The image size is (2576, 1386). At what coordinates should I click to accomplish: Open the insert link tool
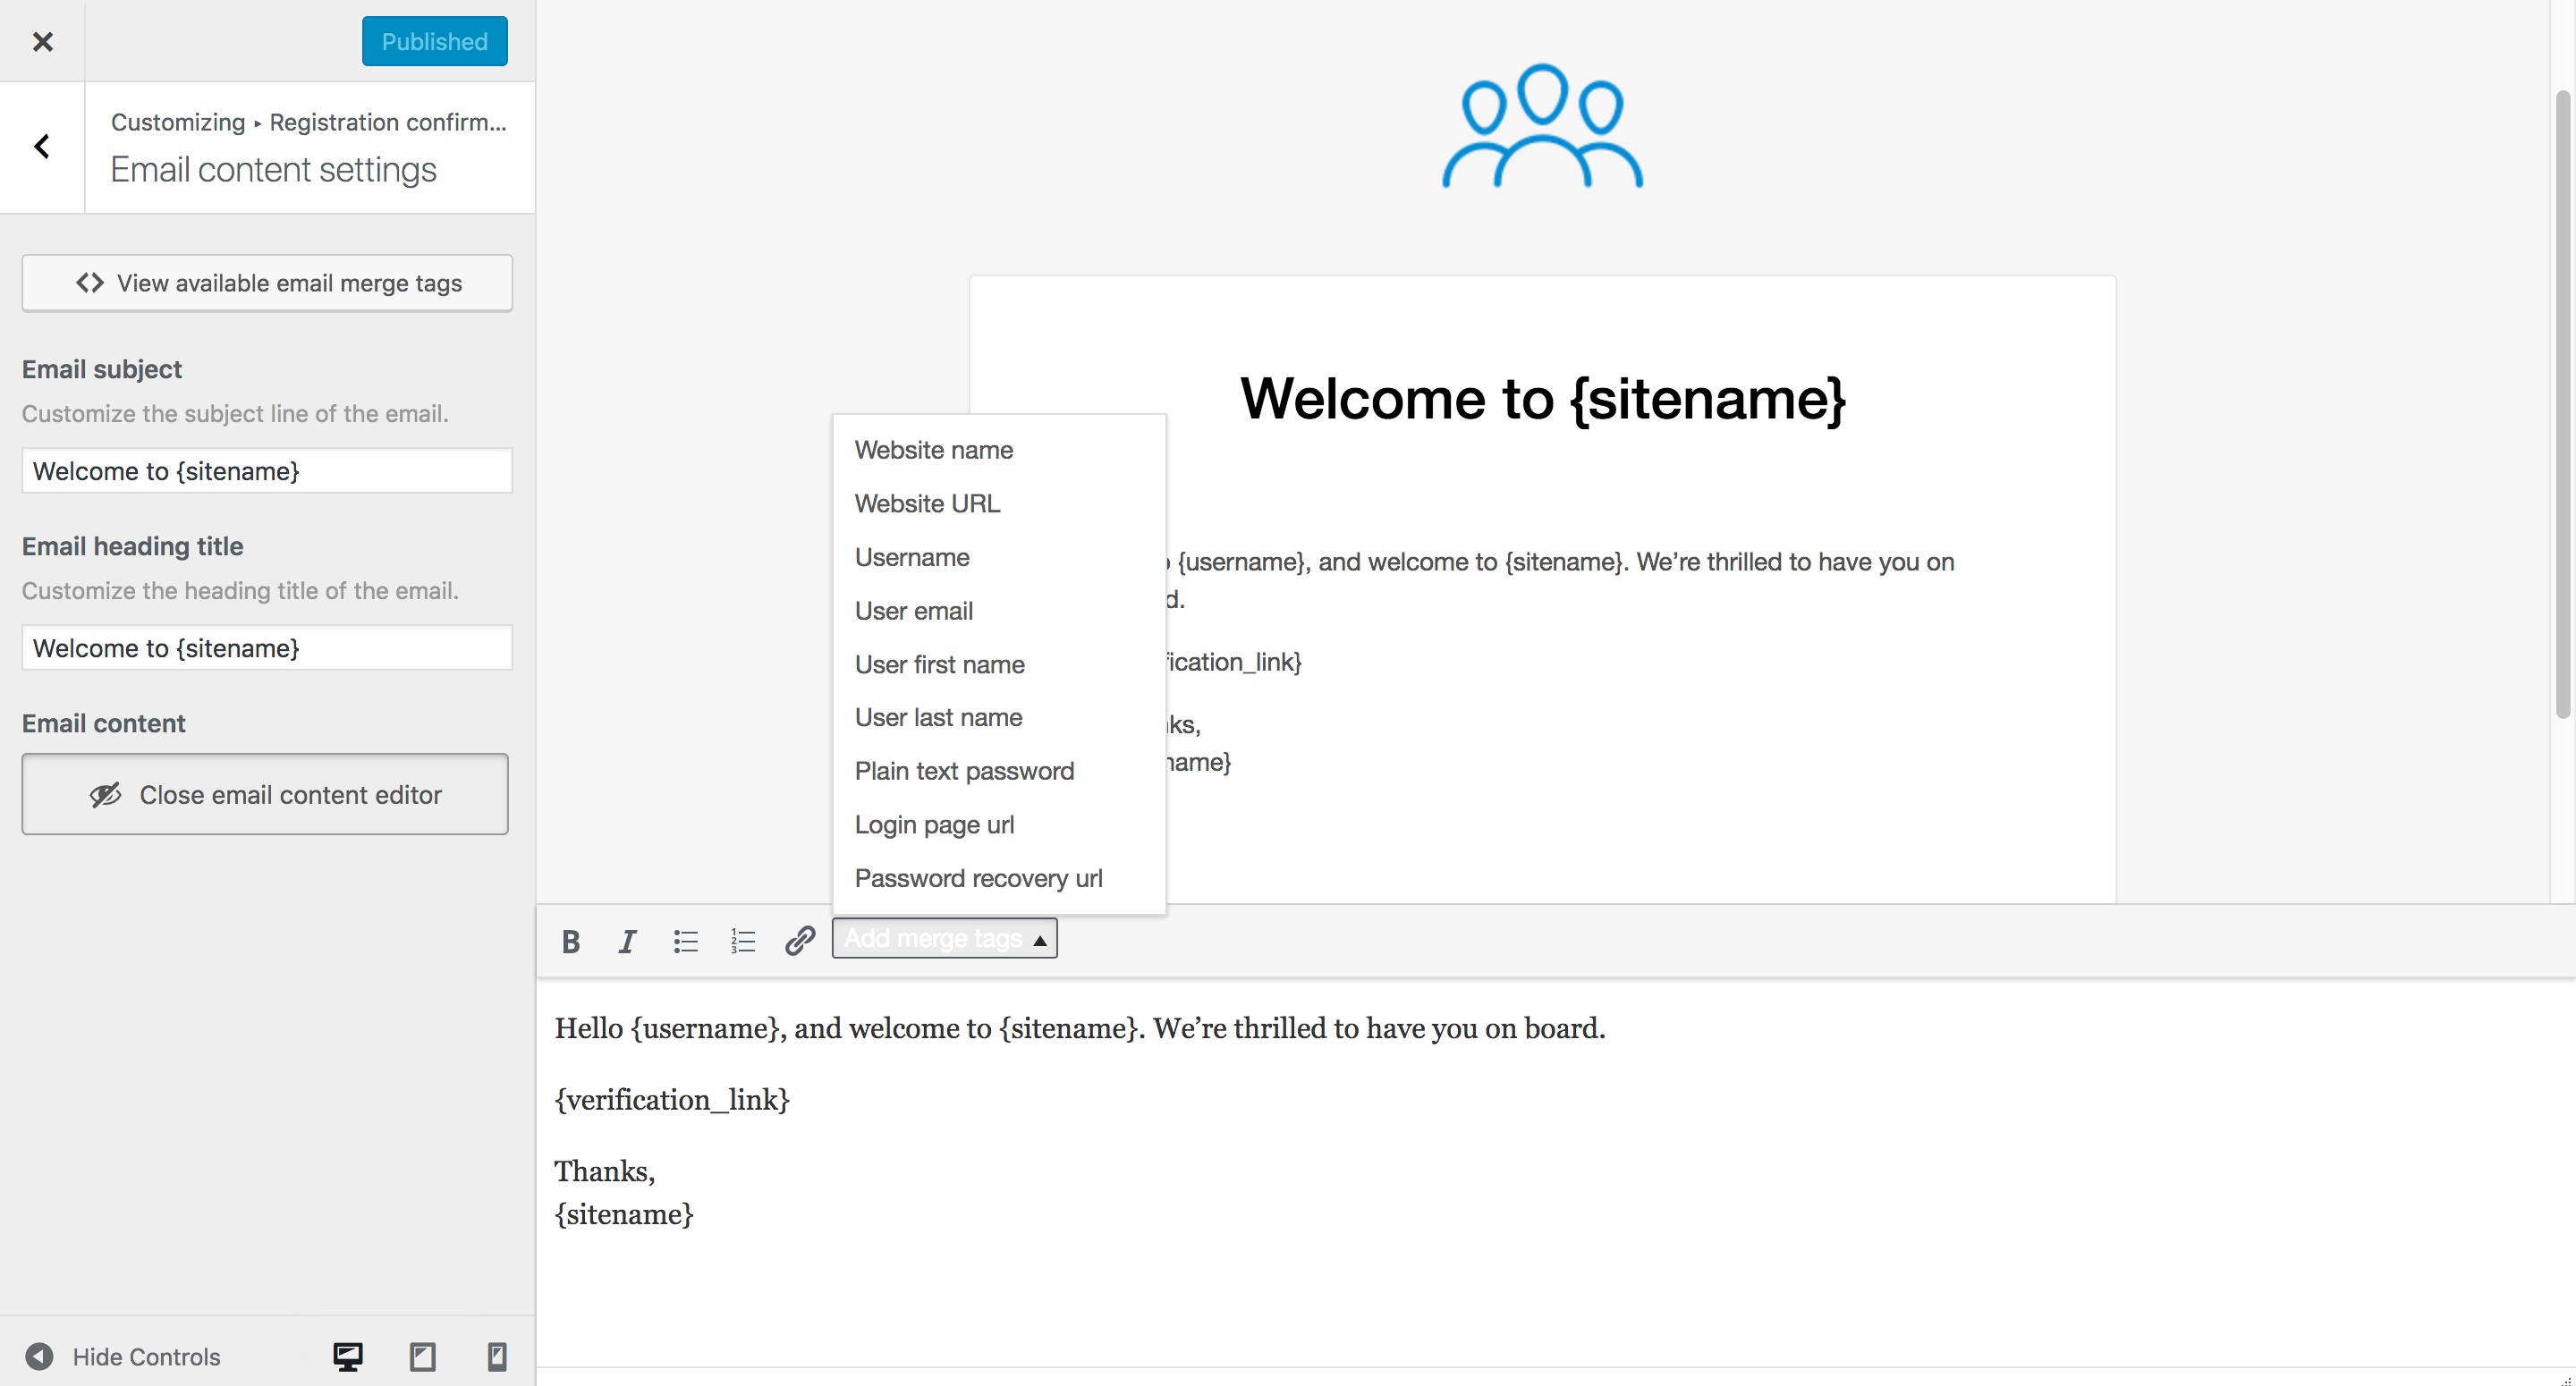(799, 940)
